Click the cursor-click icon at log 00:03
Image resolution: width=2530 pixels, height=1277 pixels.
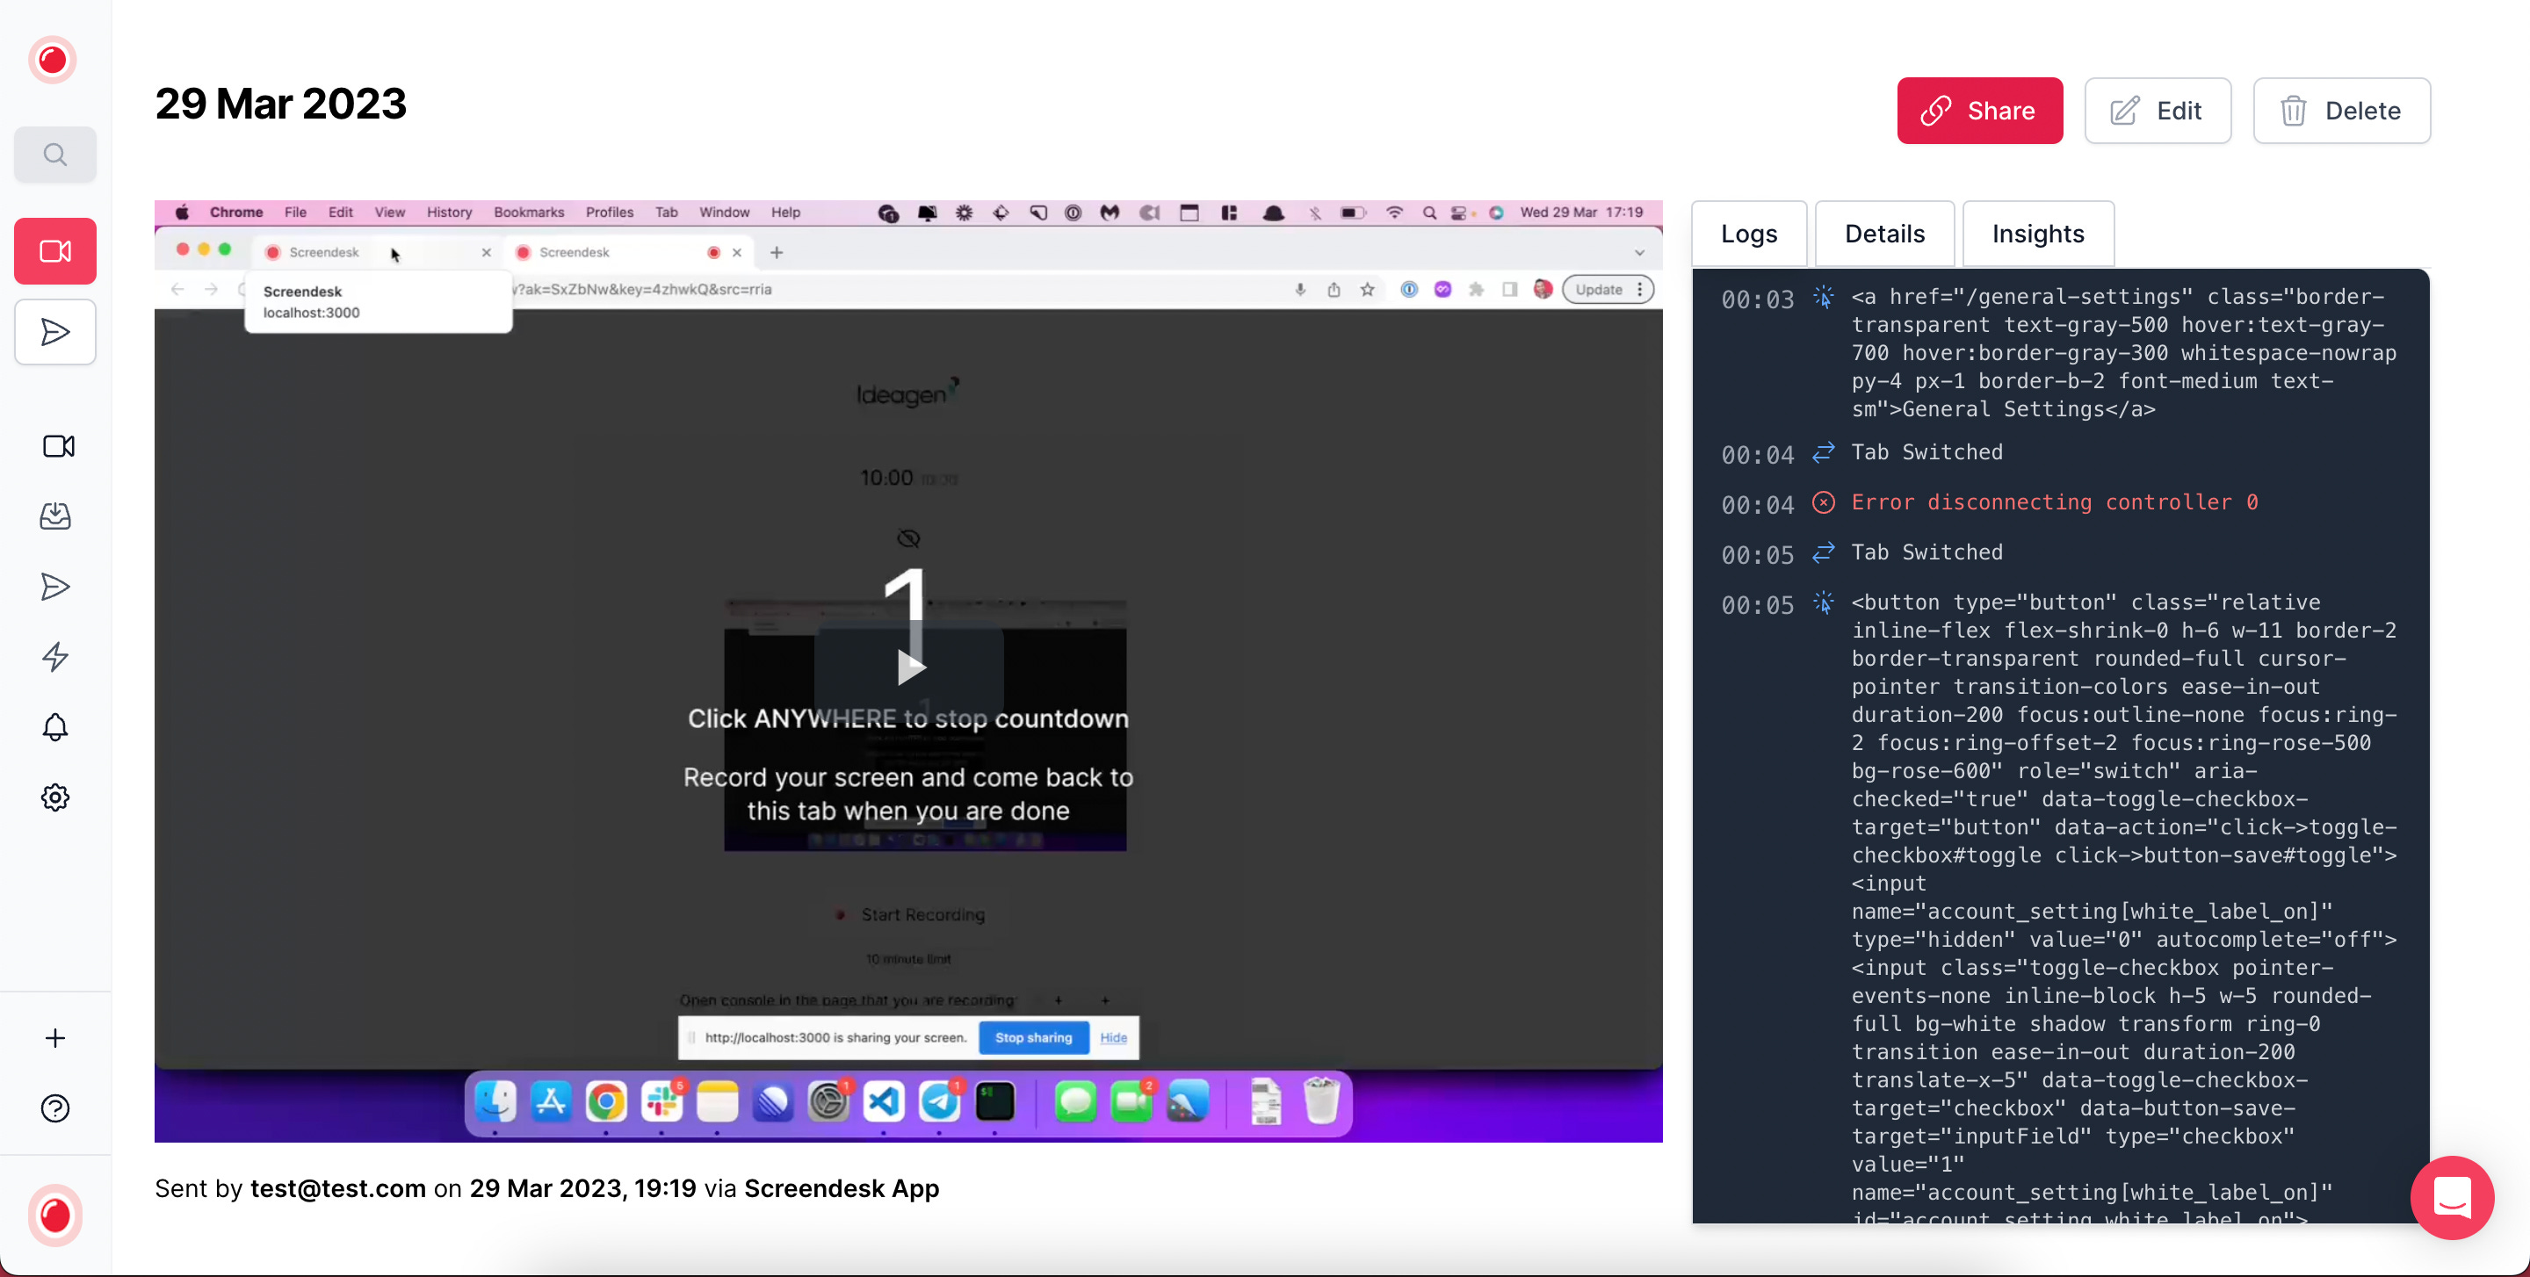pos(1823,297)
